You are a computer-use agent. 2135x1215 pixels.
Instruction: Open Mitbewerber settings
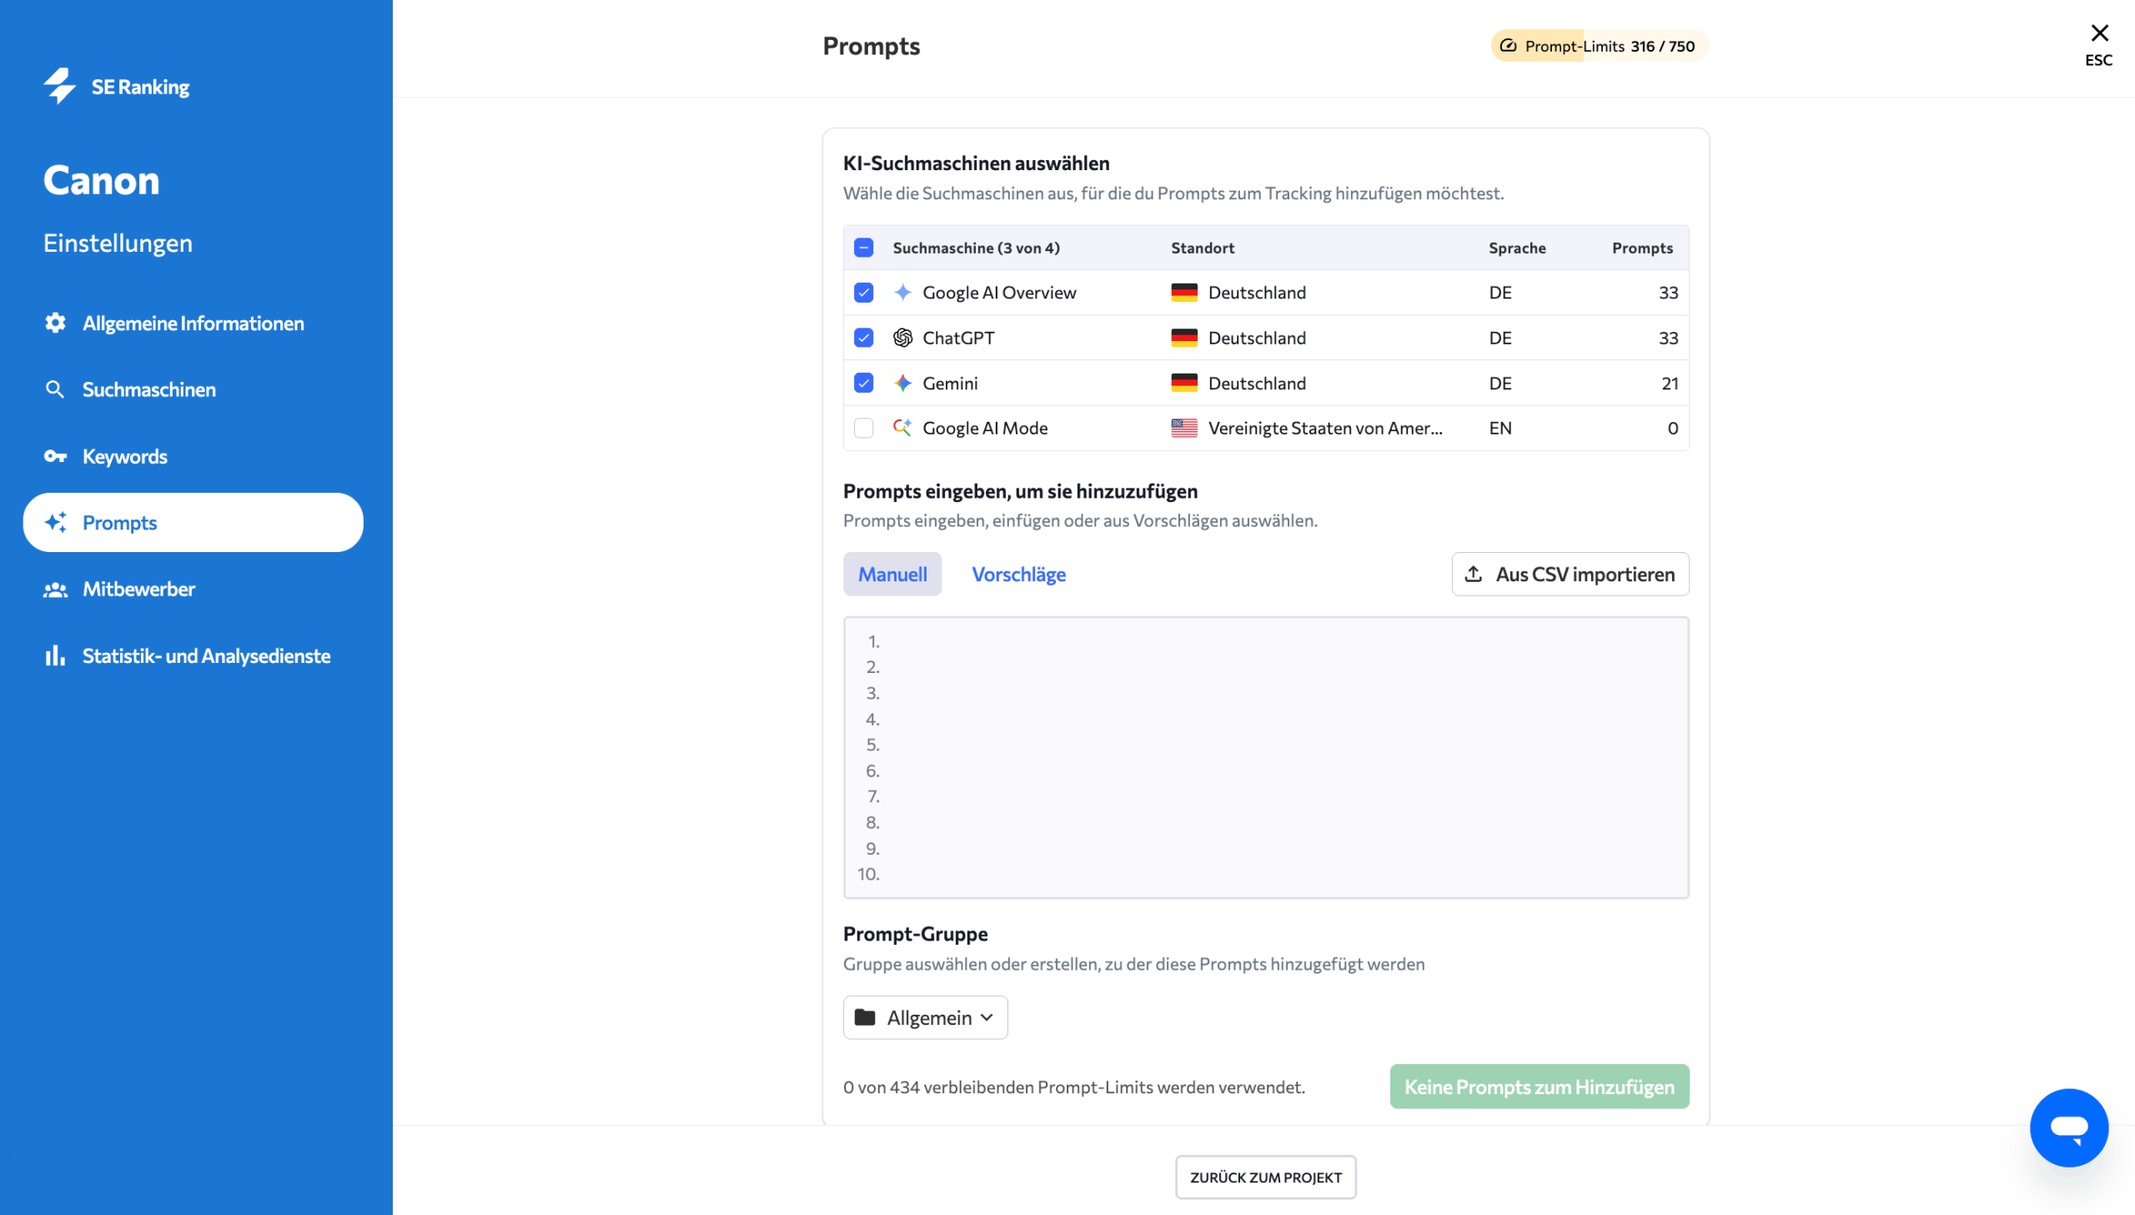[x=138, y=589]
